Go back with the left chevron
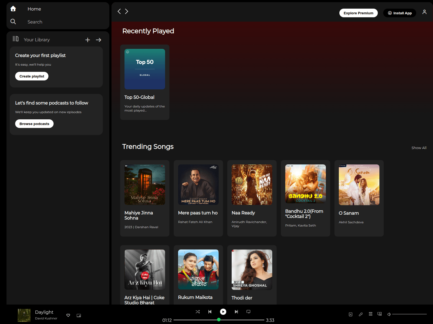Screen dimensions: 433x324 pyautogui.click(x=119, y=11)
